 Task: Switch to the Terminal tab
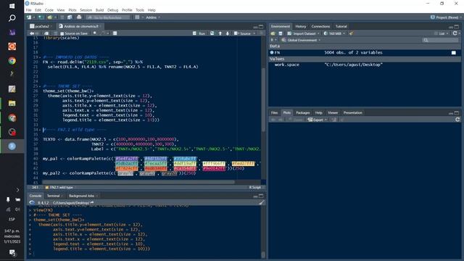(x=53, y=196)
